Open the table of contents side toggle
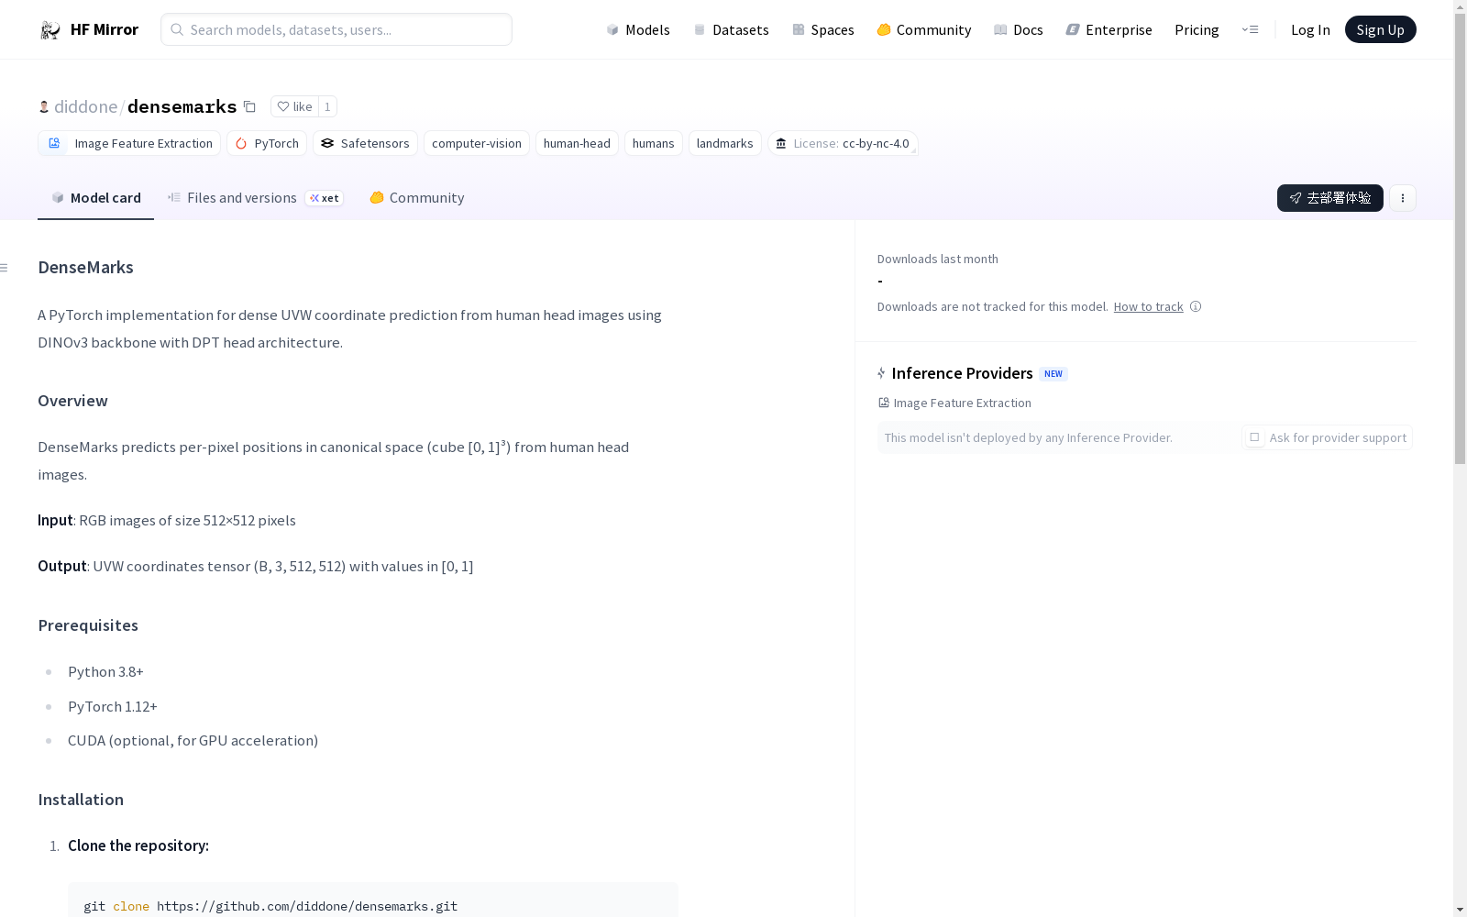The image size is (1467, 917). tap(5, 268)
